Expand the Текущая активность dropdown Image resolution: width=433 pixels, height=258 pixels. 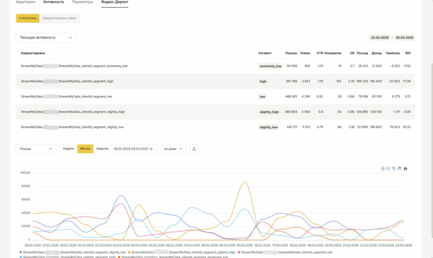(46, 38)
